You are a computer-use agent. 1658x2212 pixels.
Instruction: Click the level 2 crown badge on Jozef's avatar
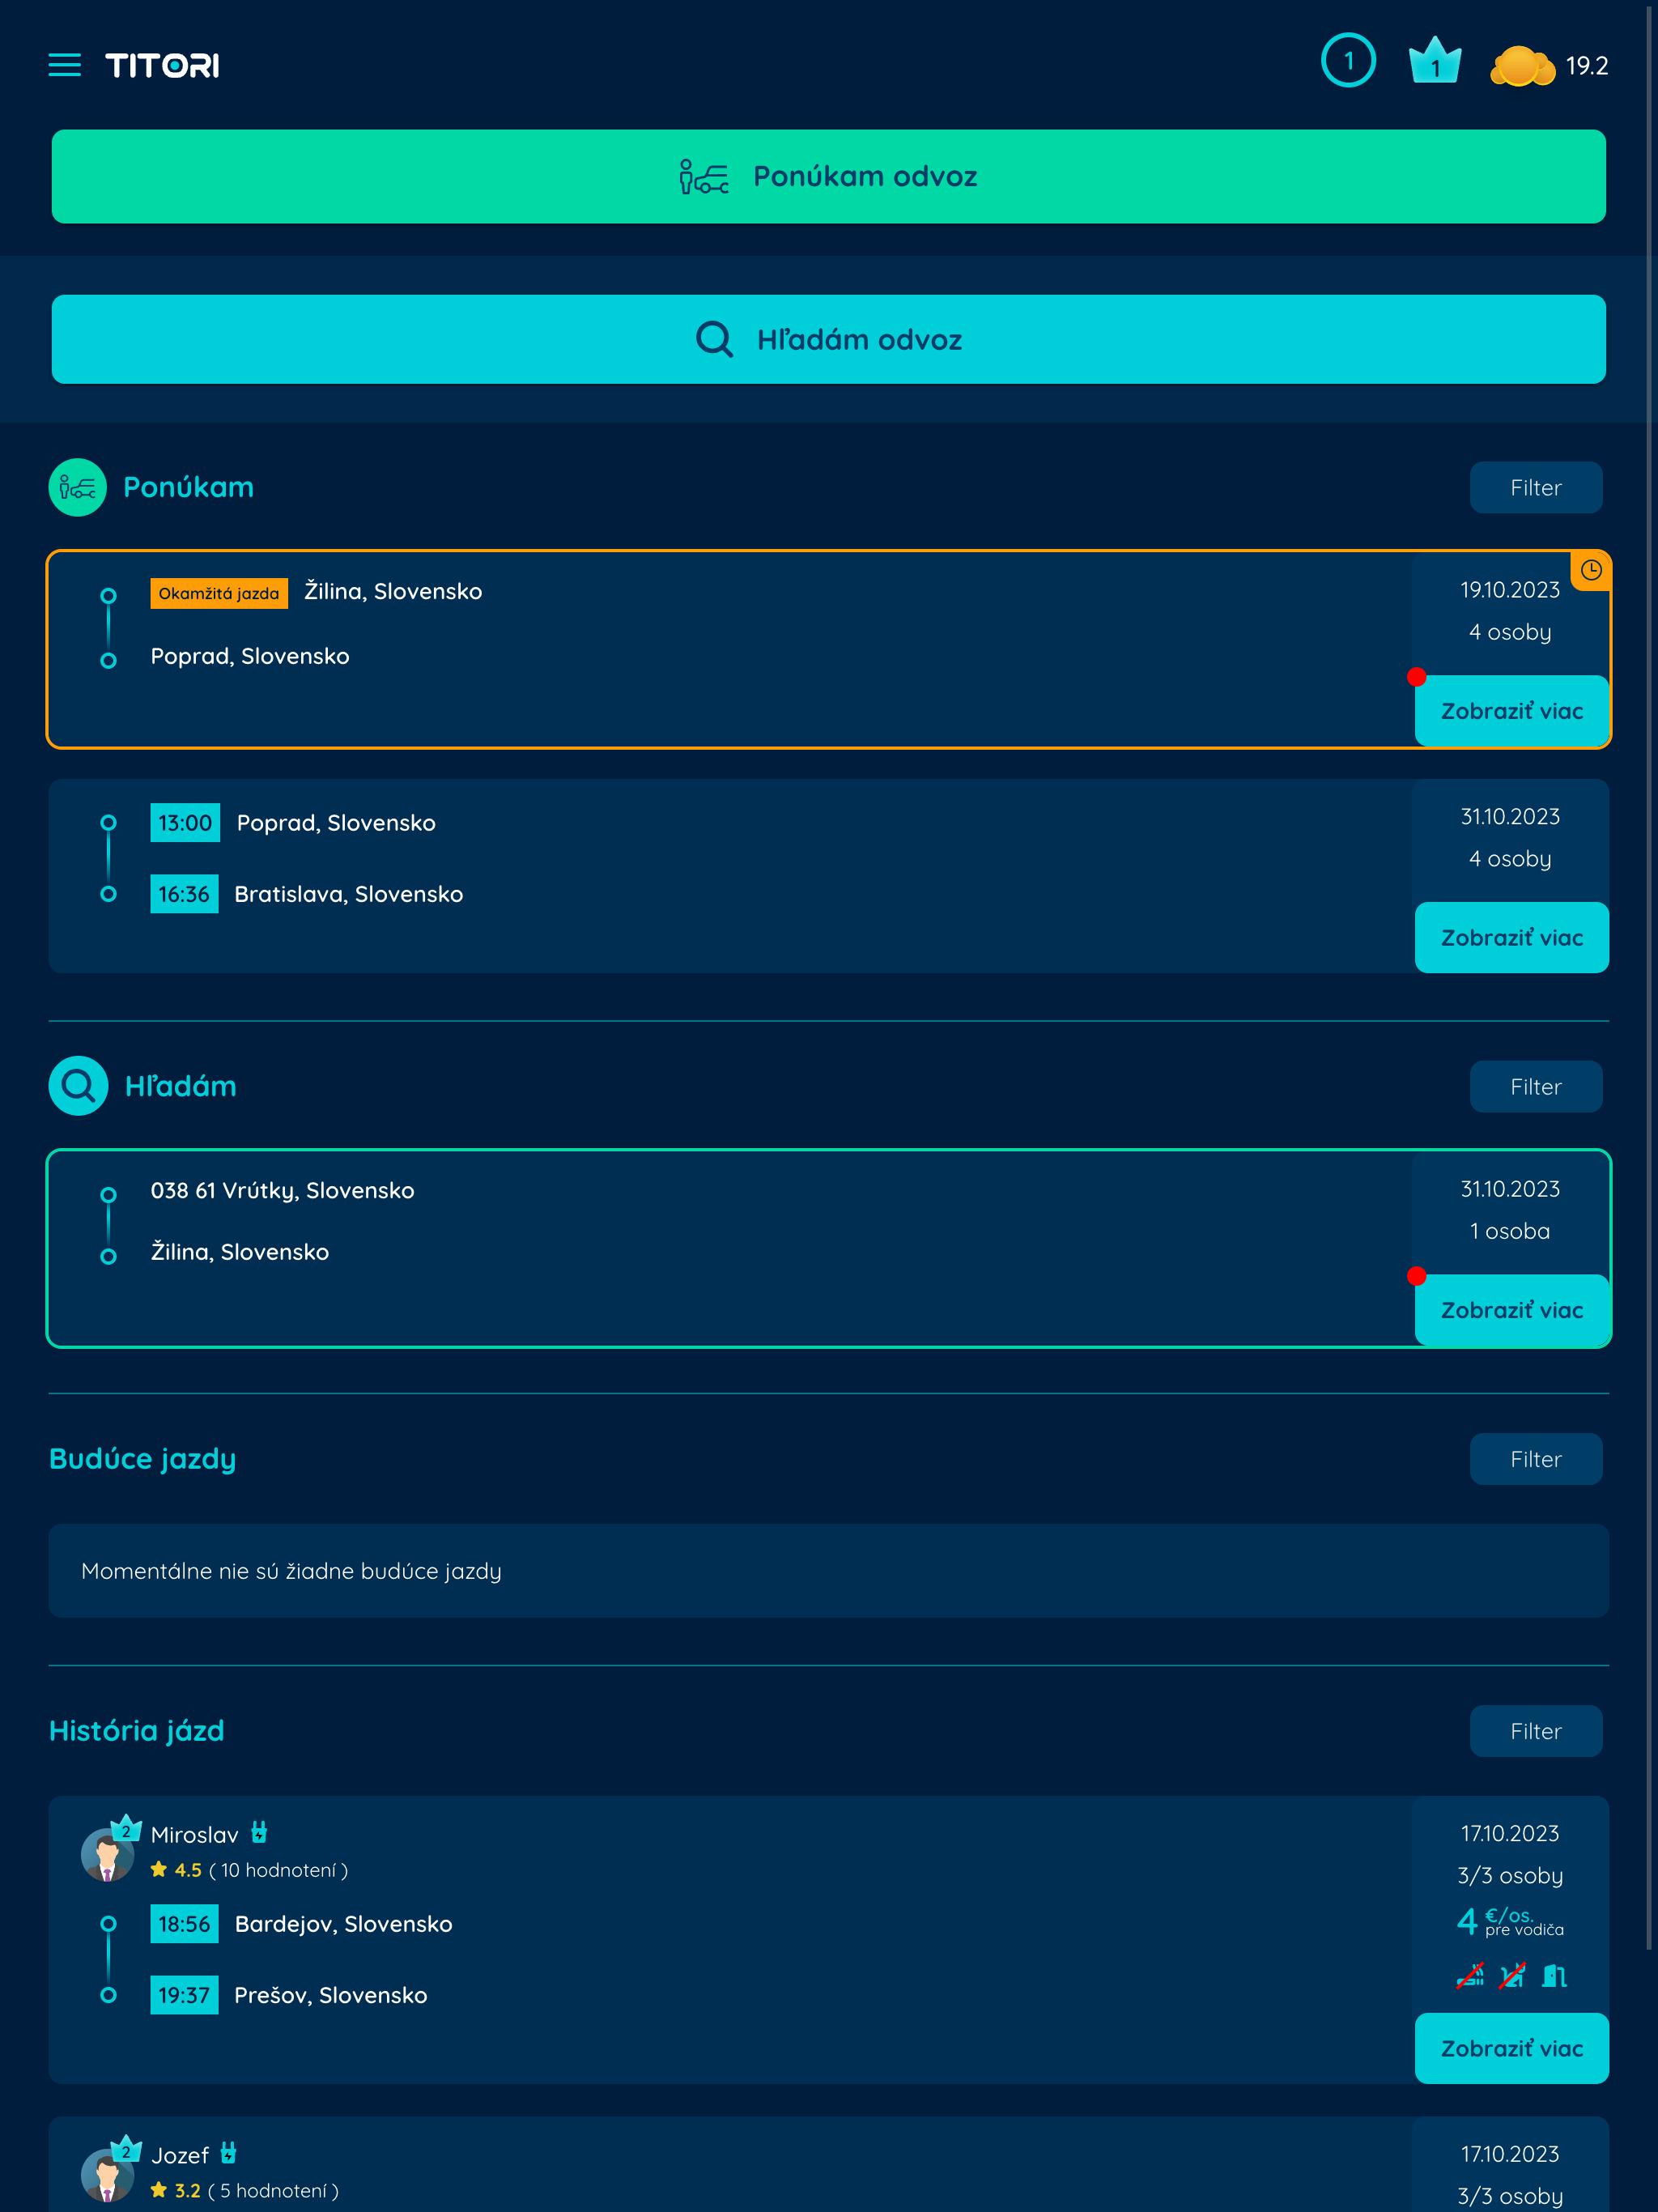click(125, 2148)
